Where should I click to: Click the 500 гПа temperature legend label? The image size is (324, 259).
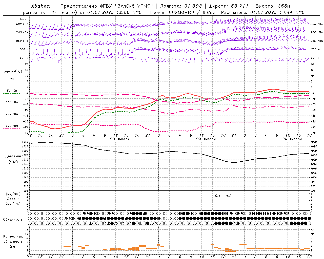click(x=12, y=126)
